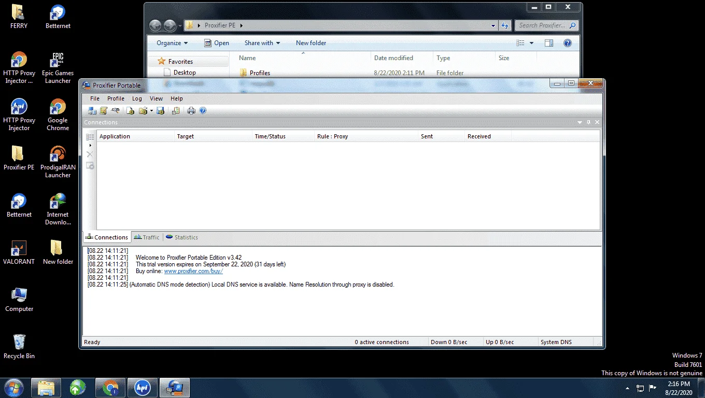This screenshot has width=705, height=398.
Task: Toggle the Explorer preview pane
Action: point(549,43)
